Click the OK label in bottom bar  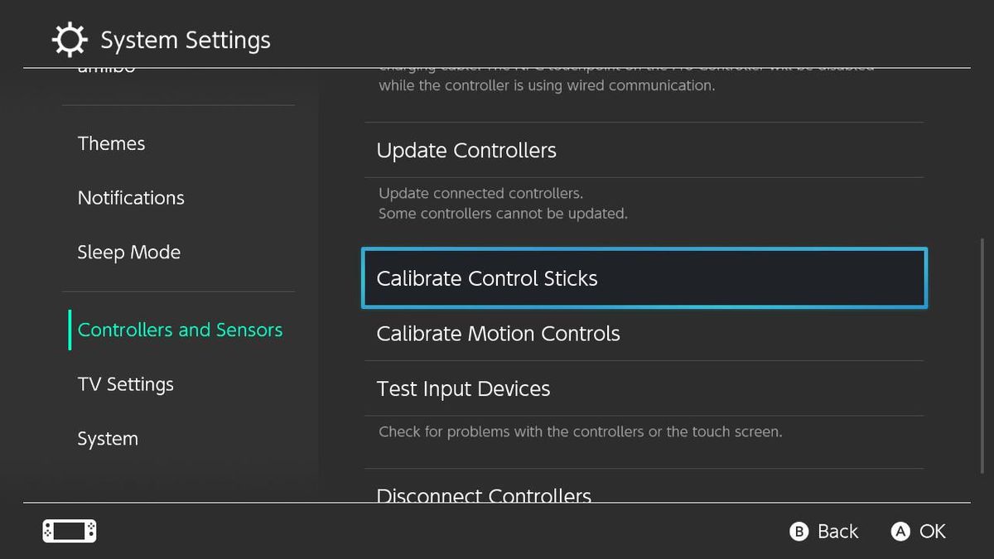click(933, 531)
